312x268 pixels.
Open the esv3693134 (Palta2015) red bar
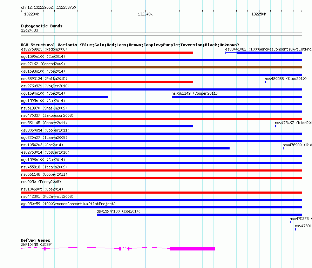click(x=107, y=82)
